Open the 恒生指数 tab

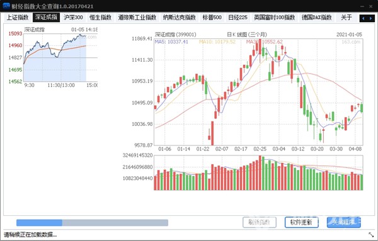[100, 18]
